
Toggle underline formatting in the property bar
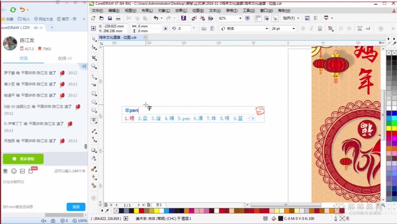point(320,28)
